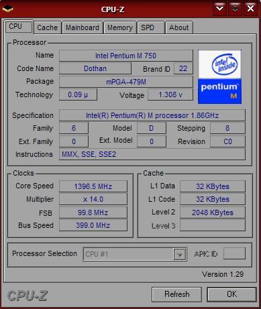The image size is (261, 309).
Task: Click the Brand ID value 22
Action: pyautogui.click(x=183, y=68)
